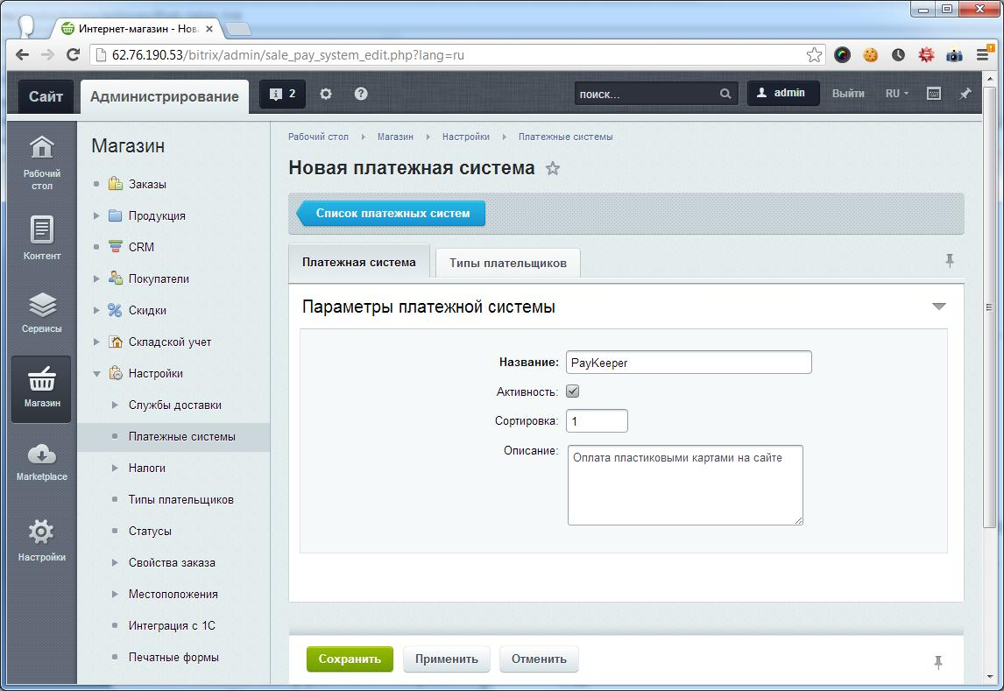Open settings gear in top bar
Screen dimensions: 1004x691
click(326, 94)
